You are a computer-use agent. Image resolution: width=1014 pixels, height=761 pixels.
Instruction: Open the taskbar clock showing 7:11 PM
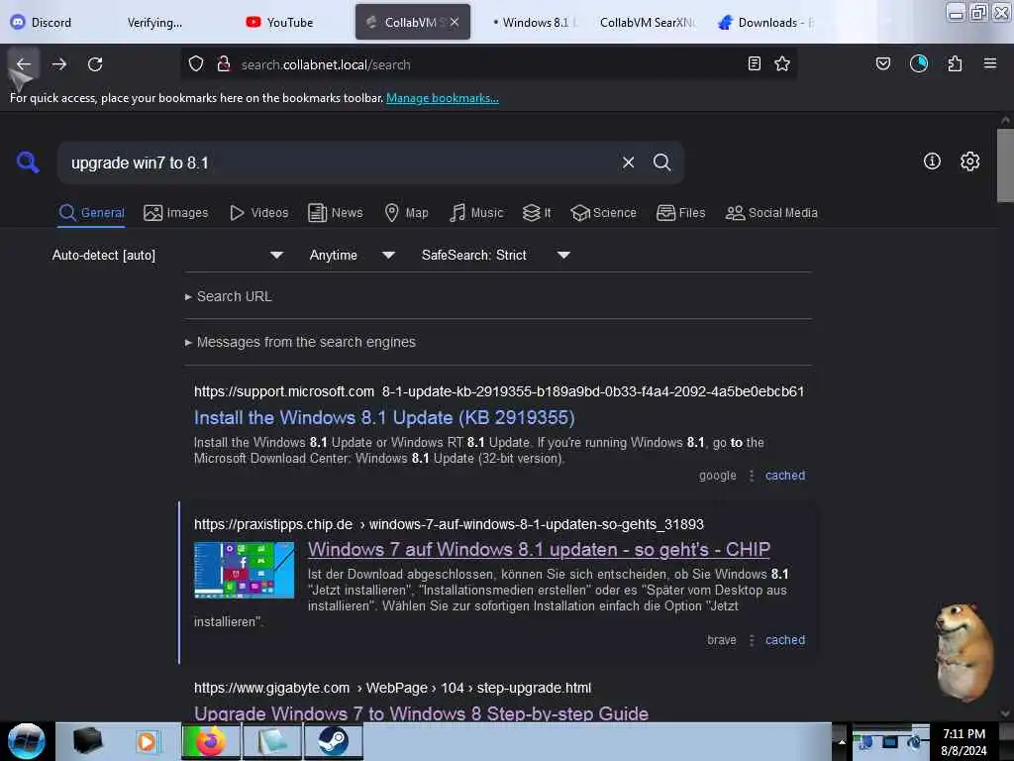[963, 741]
